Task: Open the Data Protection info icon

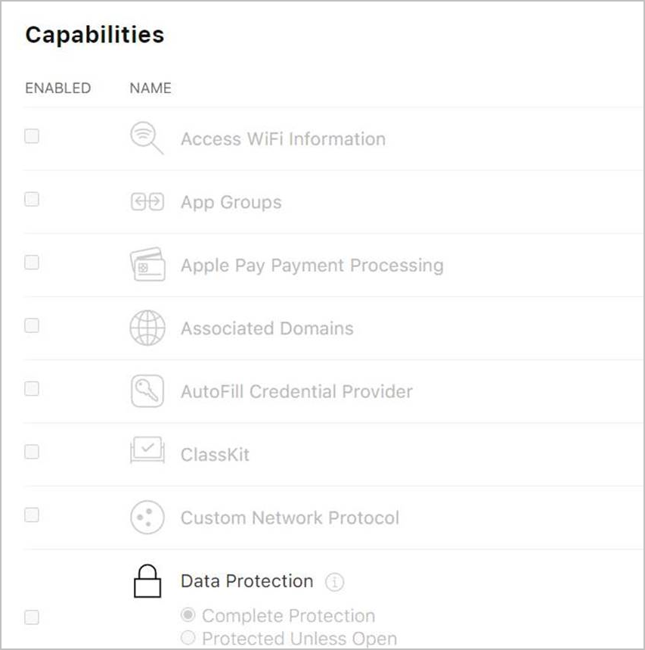Action: click(x=334, y=582)
